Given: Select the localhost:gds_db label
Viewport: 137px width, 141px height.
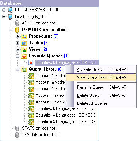Looking at the screenshot, I should tap(30, 16).
